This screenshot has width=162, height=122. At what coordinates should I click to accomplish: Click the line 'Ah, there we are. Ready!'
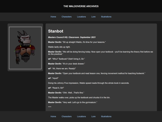pyautogui.click(x=62, y=69)
